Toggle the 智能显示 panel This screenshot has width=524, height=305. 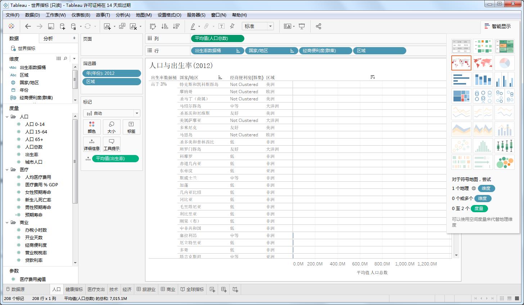click(498, 26)
